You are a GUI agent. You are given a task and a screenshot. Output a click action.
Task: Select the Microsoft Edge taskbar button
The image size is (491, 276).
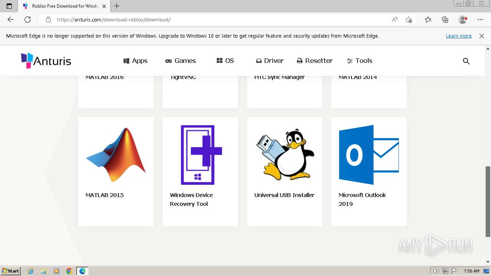pos(82,271)
